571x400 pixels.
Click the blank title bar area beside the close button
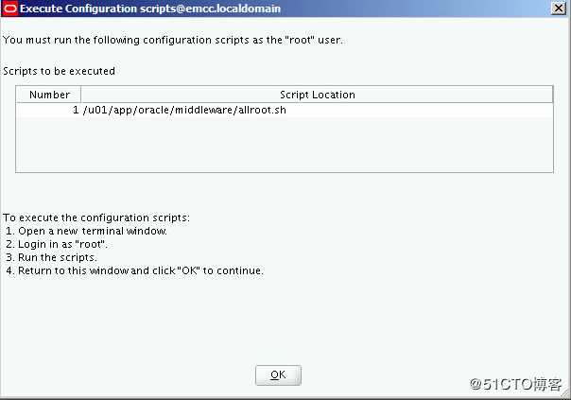[x=415, y=9]
